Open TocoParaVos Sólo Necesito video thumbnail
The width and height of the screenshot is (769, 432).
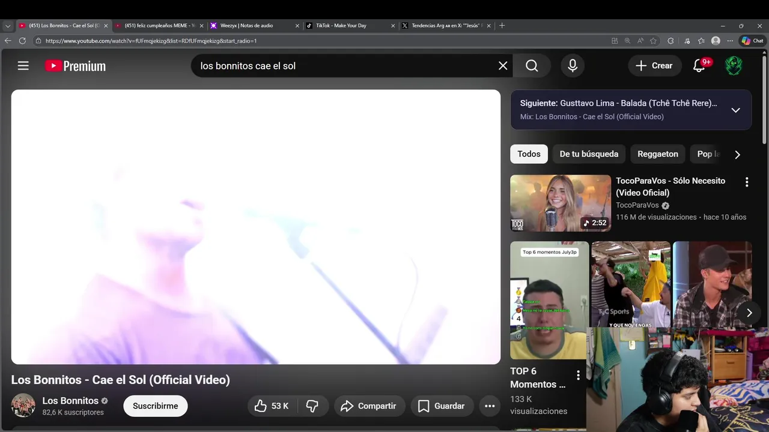[561, 203]
